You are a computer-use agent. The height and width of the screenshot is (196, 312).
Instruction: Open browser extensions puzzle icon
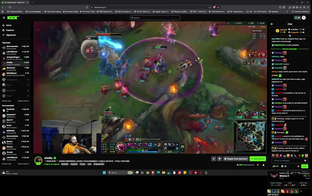coord(280,7)
